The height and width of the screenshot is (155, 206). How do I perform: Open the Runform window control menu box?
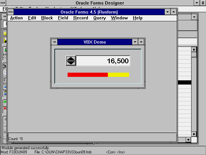click(11, 12)
